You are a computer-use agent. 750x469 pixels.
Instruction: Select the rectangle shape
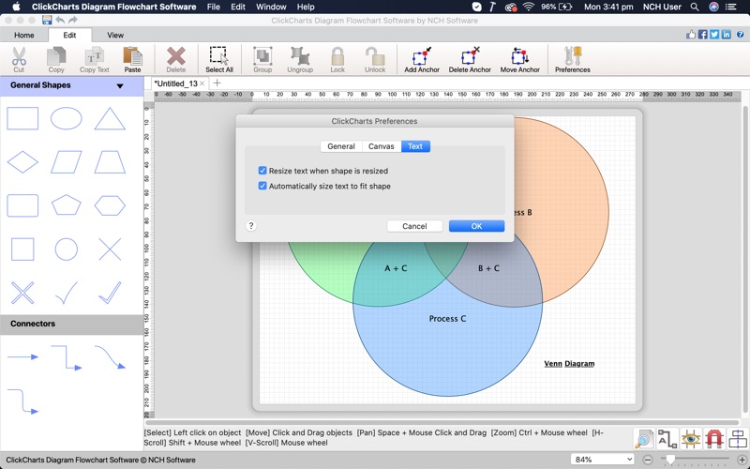[22, 118]
